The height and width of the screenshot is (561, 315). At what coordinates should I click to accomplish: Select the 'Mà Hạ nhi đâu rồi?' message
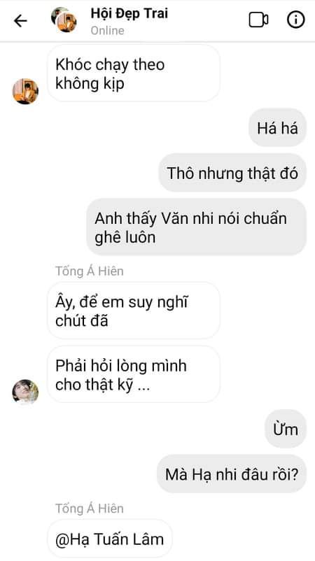pos(232,474)
